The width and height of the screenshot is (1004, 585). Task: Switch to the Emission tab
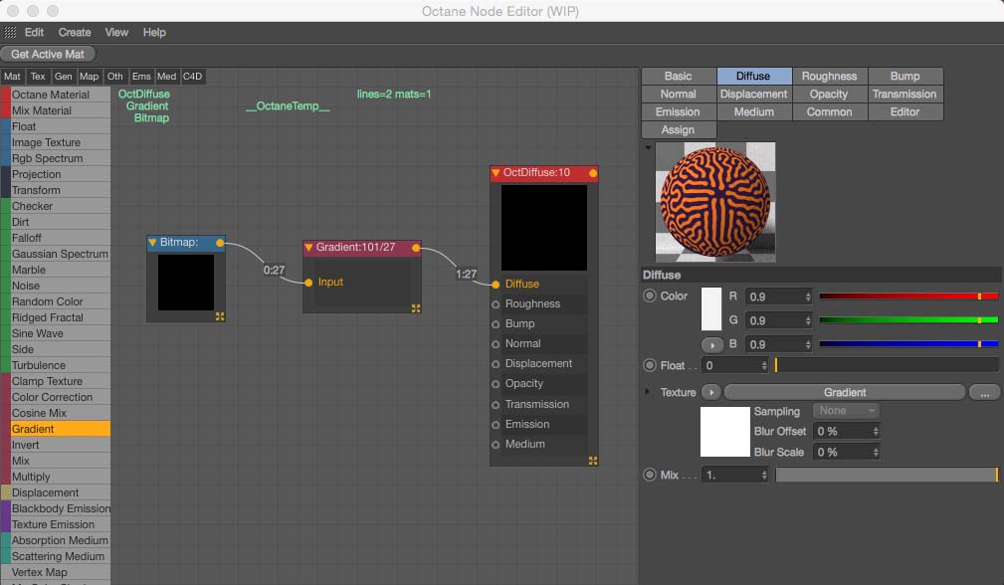pyautogui.click(x=678, y=112)
